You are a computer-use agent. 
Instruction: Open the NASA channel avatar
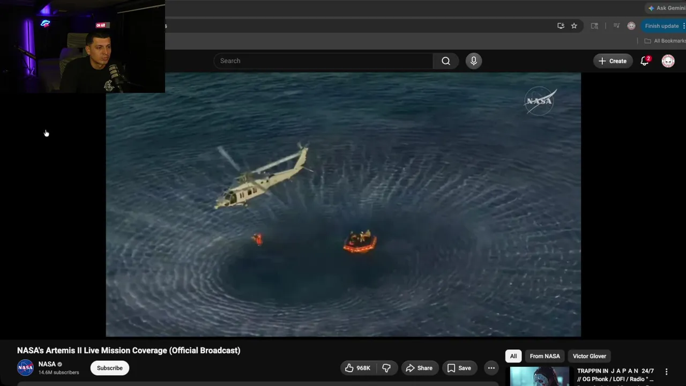coord(25,368)
